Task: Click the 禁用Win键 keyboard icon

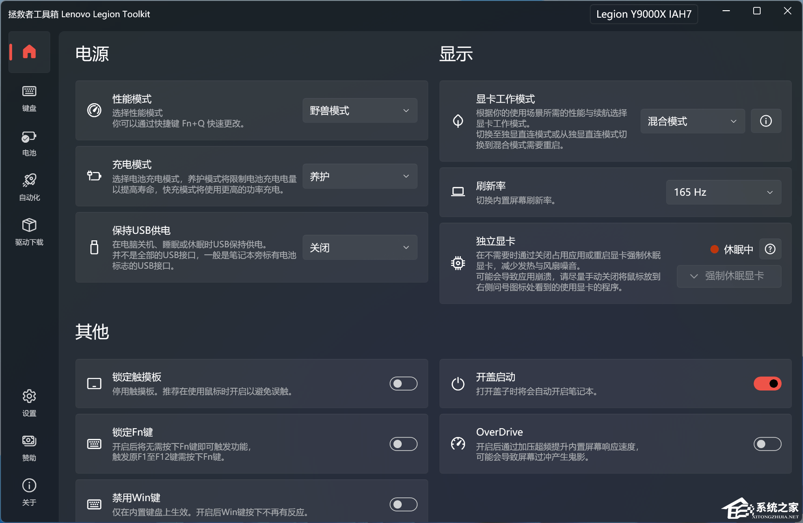Action: click(94, 504)
